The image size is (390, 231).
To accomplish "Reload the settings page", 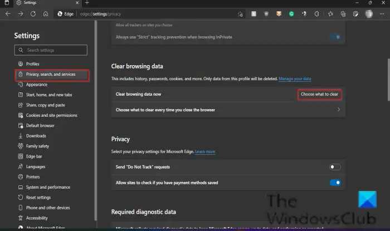I will pos(33,14).
